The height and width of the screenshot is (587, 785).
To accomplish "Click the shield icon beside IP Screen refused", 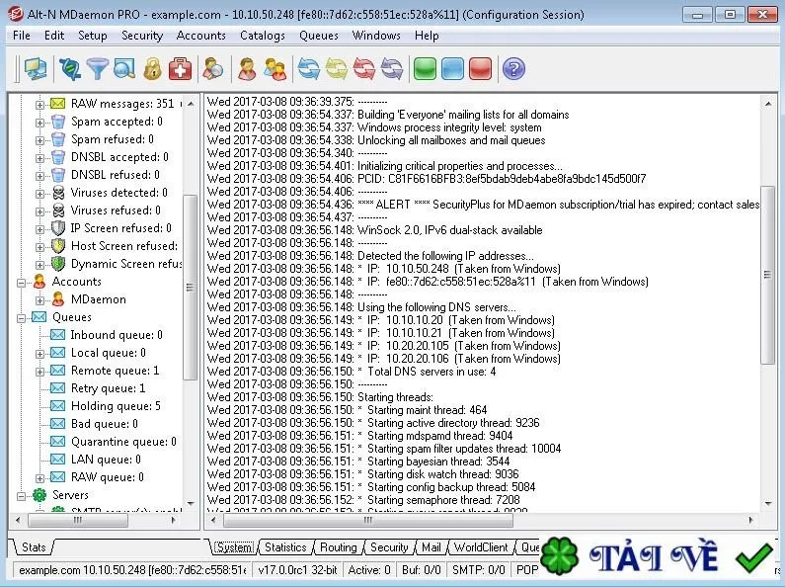I will click(x=58, y=228).
